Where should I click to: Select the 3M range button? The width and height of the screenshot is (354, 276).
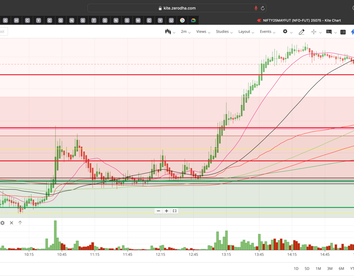coord(330,269)
